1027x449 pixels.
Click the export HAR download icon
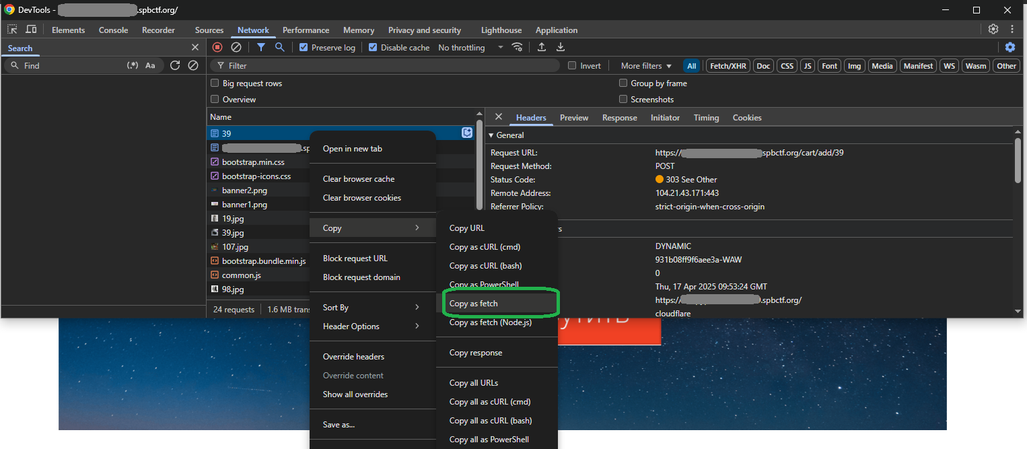tap(560, 47)
